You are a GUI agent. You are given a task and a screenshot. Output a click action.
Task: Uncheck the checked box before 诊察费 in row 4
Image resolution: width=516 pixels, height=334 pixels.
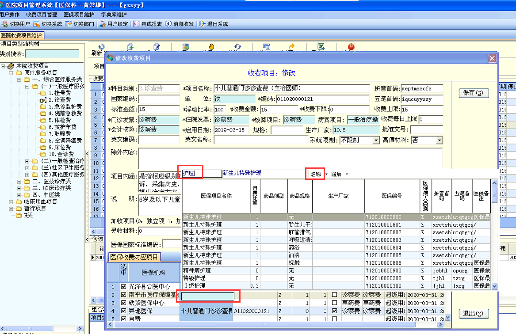(334, 311)
